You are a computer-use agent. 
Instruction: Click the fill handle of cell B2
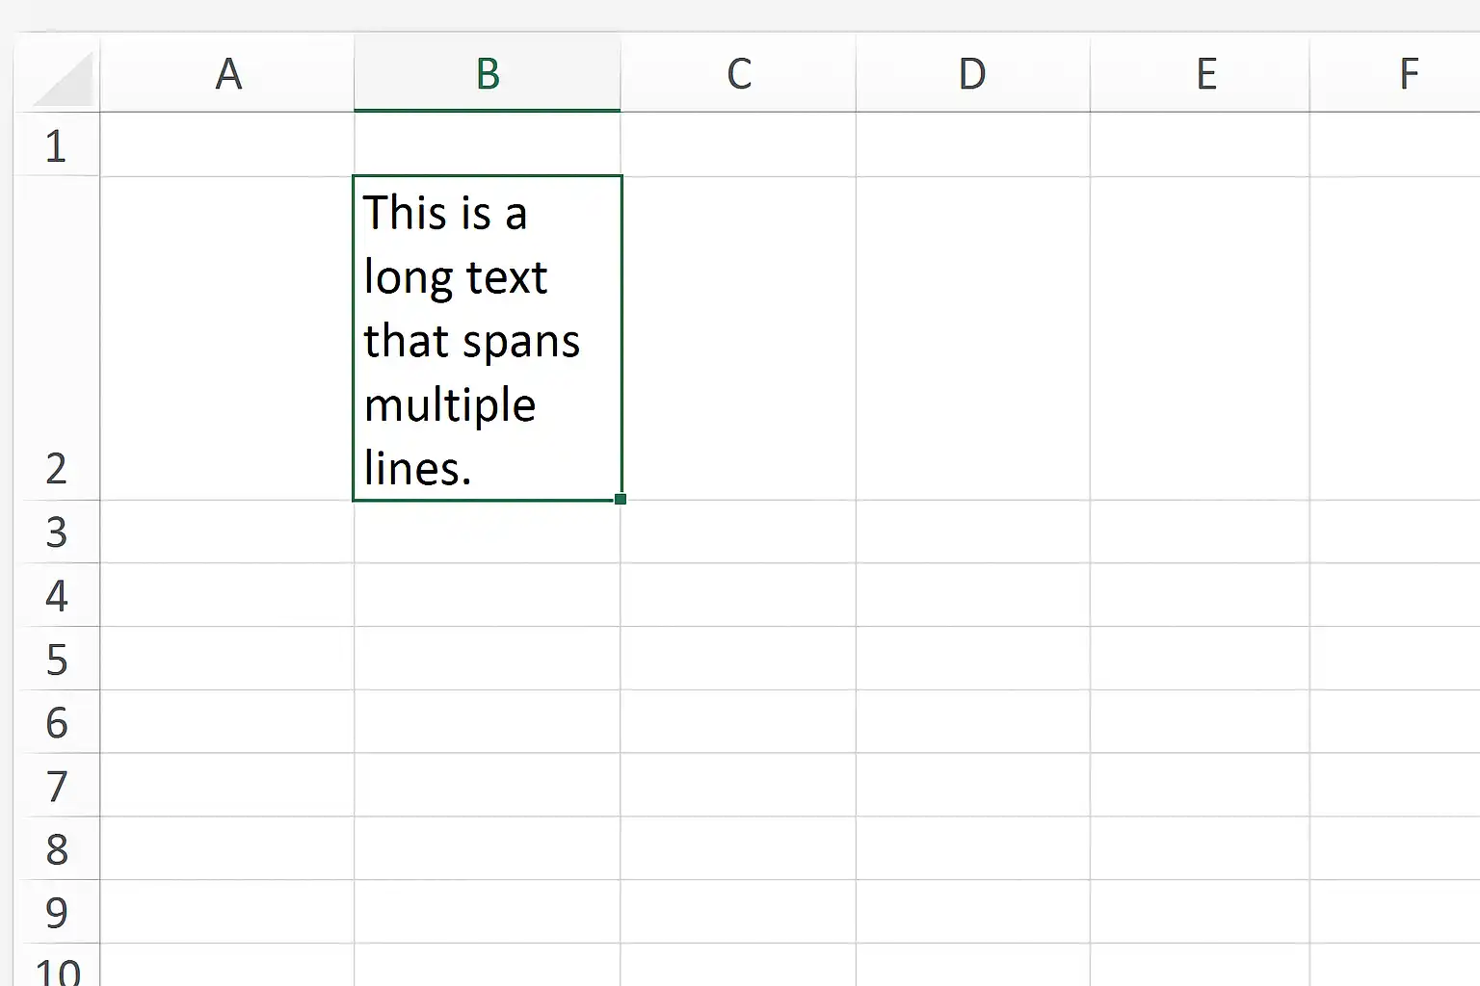point(621,499)
